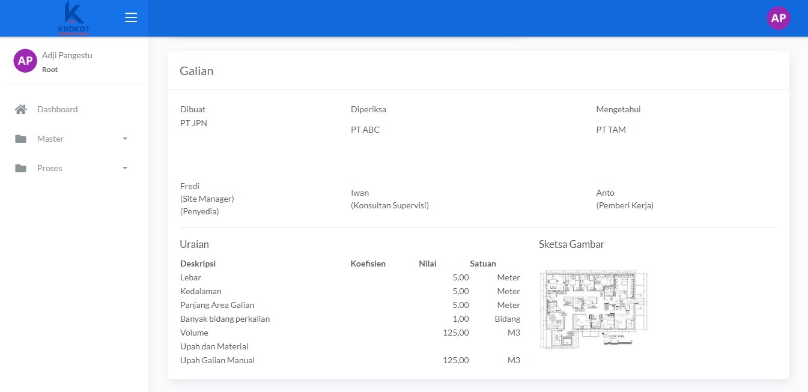Click the Galian card title
The image size is (808, 392).
pos(196,71)
